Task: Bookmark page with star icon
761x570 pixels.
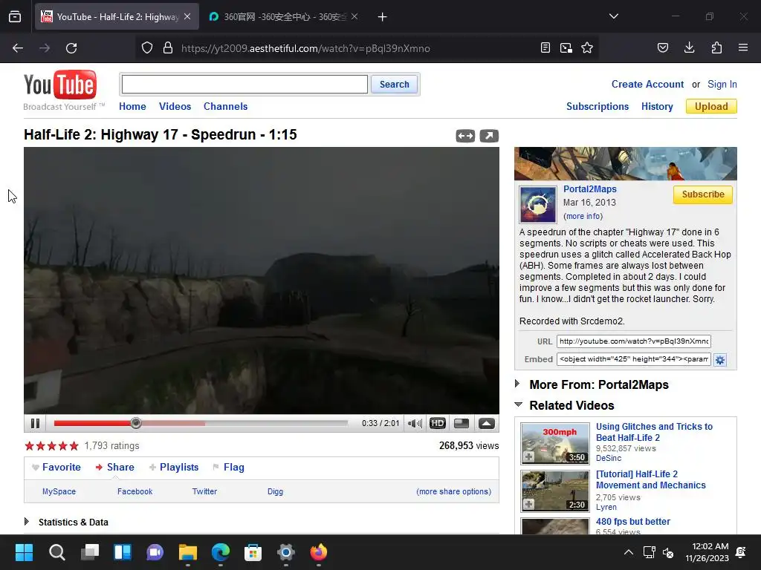Action: pyautogui.click(x=587, y=47)
